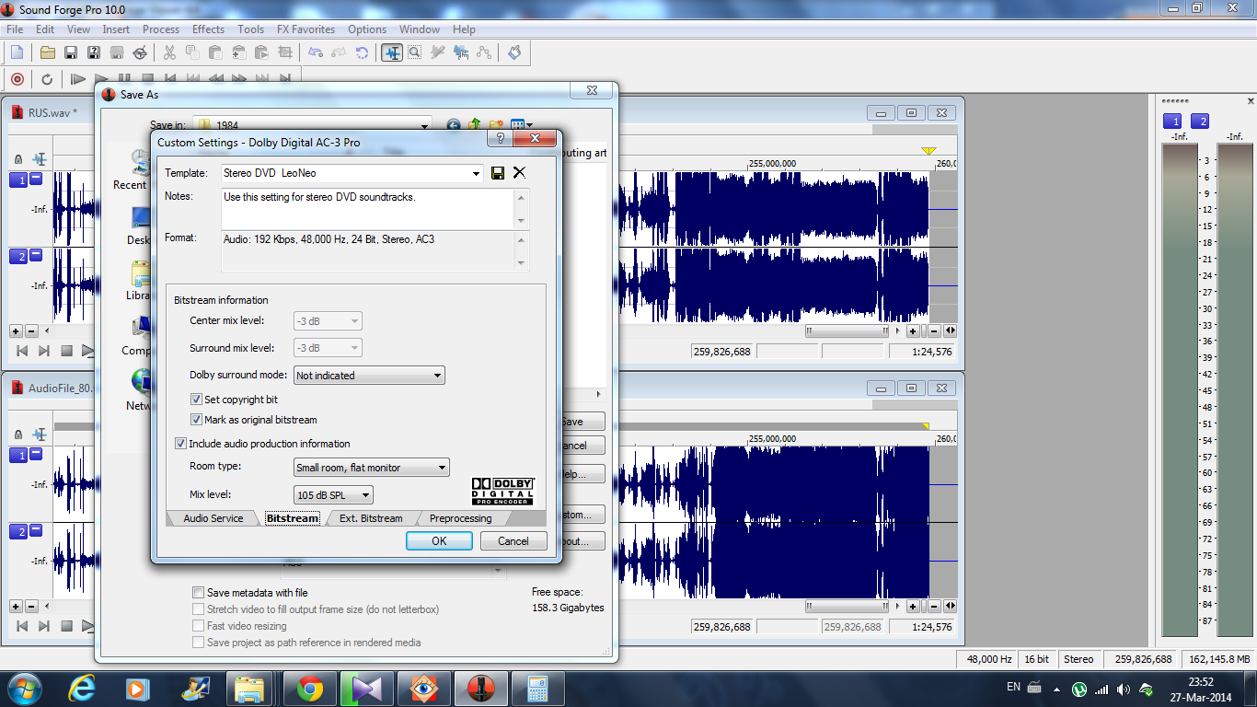
Task: Toggle Set copyright bit checkbox
Action: pyautogui.click(x=196, y=400)
